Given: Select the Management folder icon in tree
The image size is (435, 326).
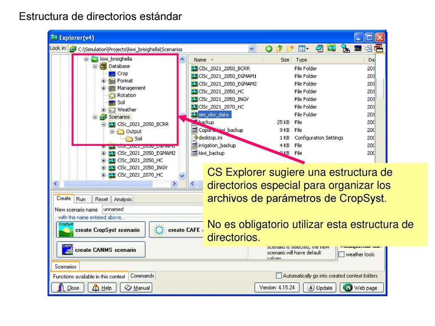Looking at the screenshot, I should click(x=112, y=88).
